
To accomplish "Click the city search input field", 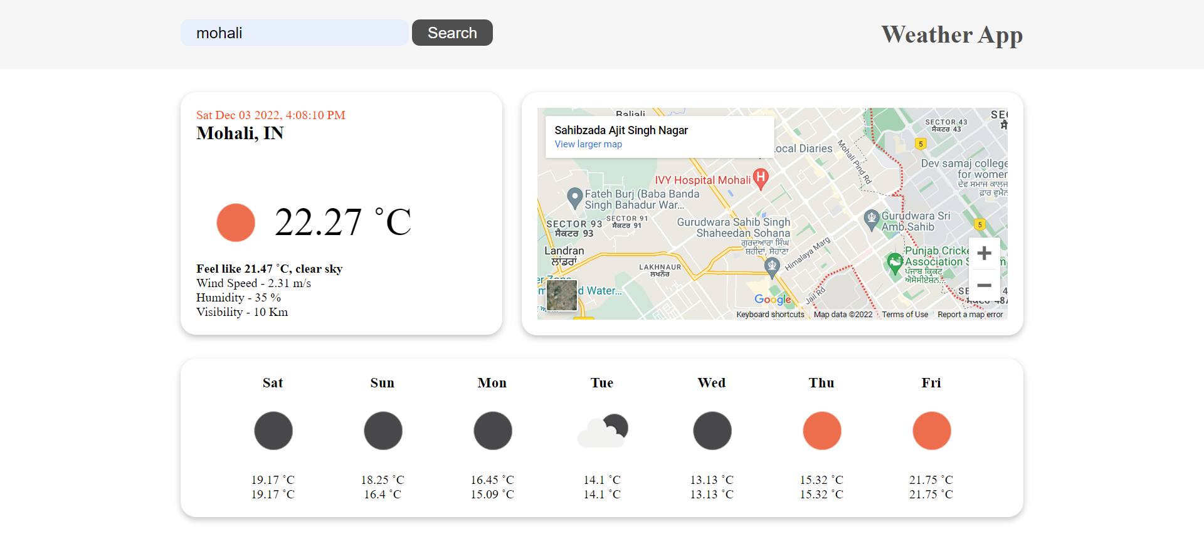I will tap(294, 33).
